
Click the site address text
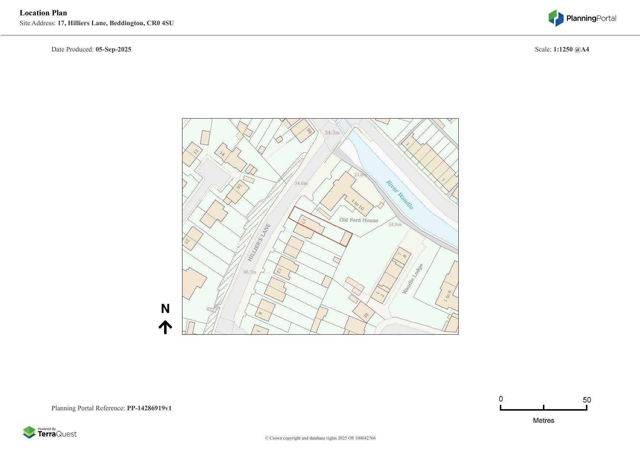115,23
